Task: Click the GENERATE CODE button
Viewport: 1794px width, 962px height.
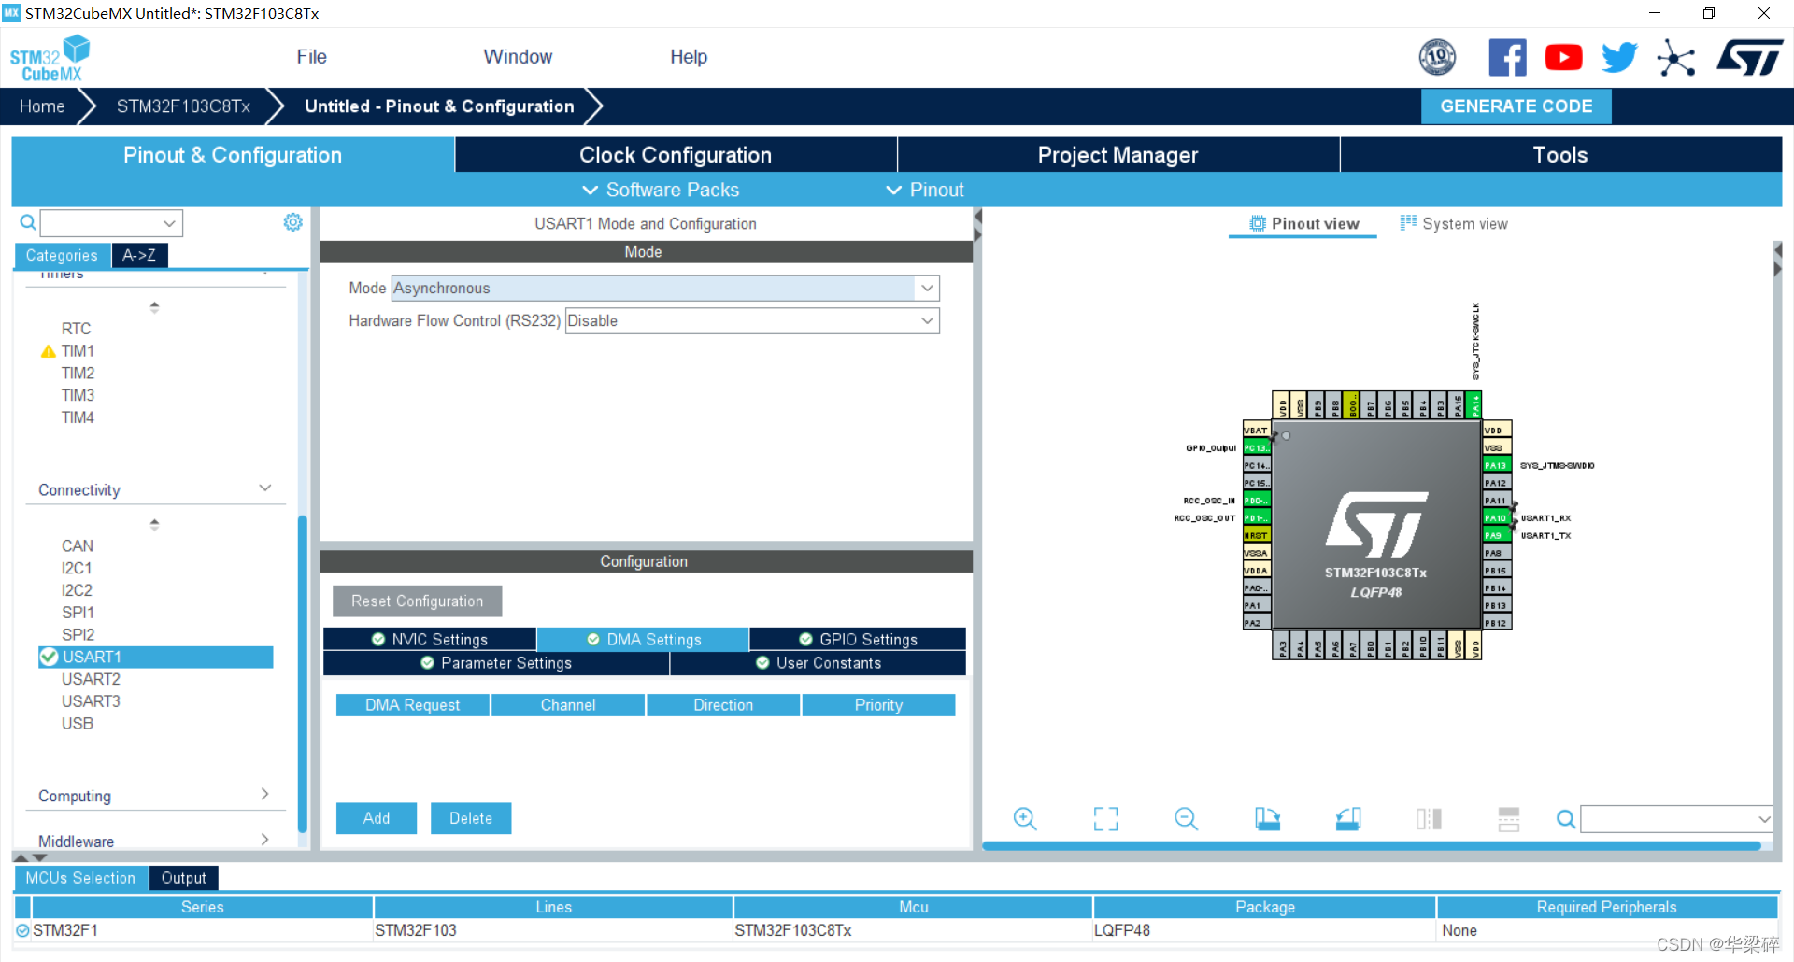Action: coord(1516,106)
